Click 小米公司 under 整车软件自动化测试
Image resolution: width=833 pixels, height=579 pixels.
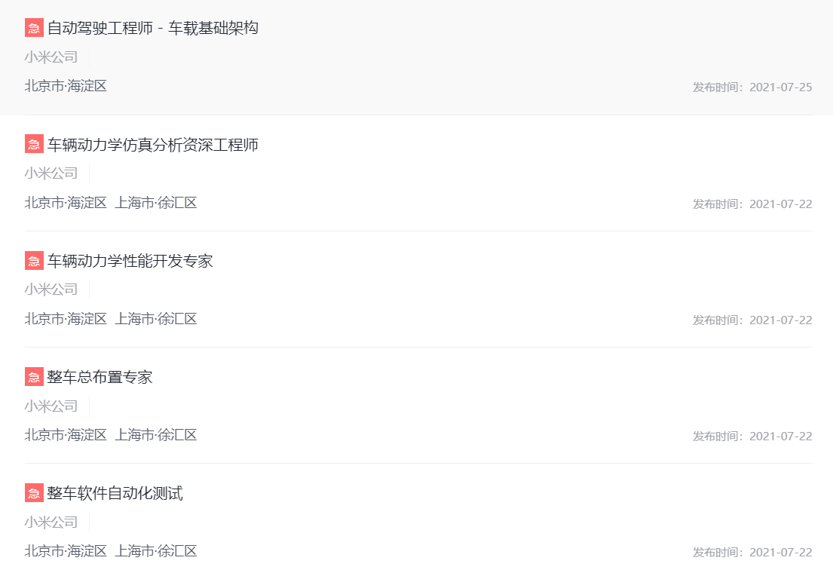pos(51,522)
